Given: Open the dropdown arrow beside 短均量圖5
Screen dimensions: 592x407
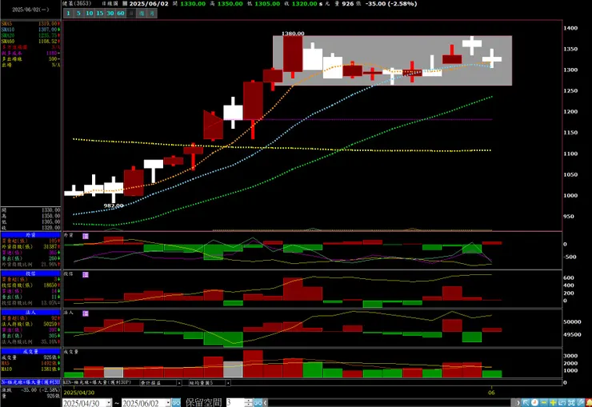Looking at the screenshot, I should point(228,383).
